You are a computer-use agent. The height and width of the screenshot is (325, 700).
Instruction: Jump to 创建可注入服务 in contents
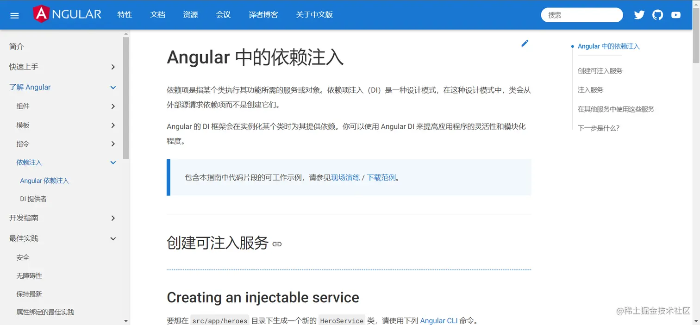[600, 71]
